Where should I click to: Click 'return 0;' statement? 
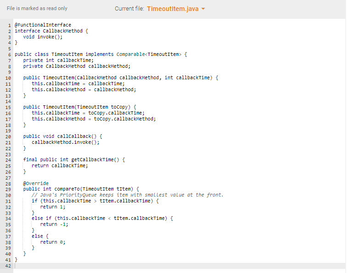pos(52,242)
